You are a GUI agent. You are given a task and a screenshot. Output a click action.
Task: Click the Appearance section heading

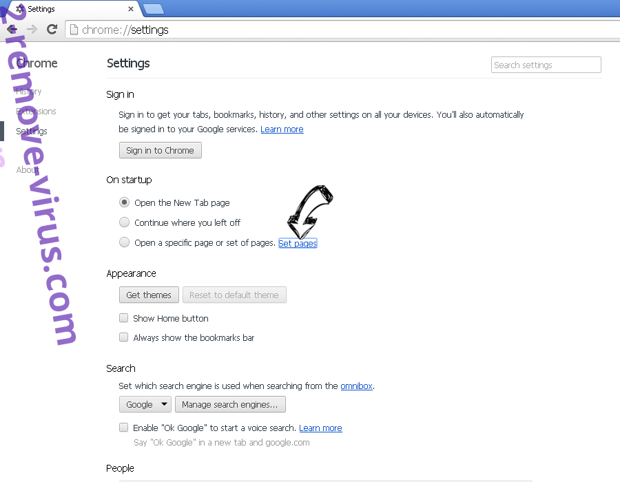[132, 273]
